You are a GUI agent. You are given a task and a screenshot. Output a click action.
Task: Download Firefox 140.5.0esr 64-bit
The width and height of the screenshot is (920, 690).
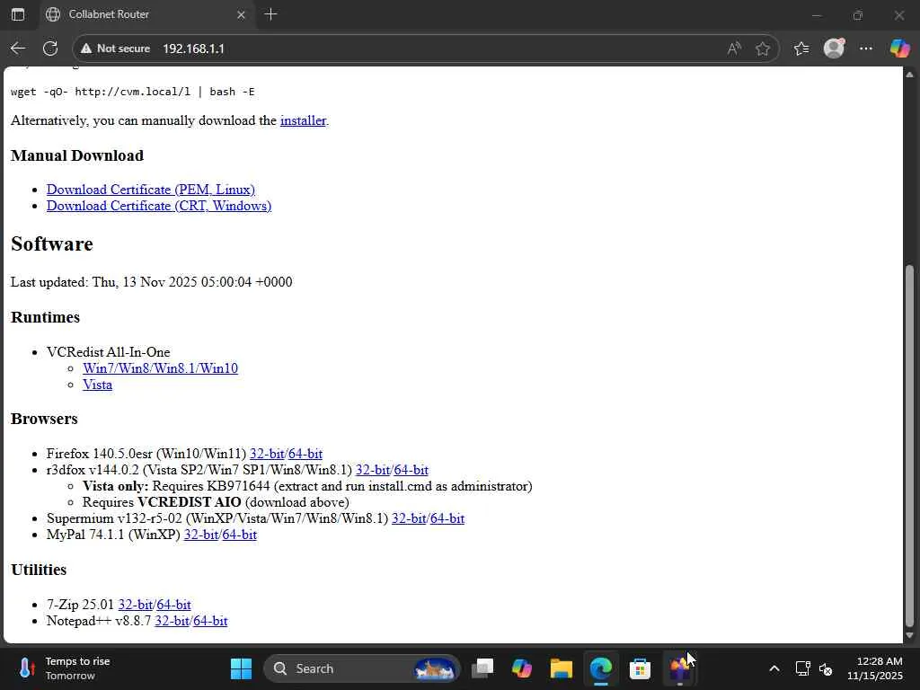(x=305, y=454)
